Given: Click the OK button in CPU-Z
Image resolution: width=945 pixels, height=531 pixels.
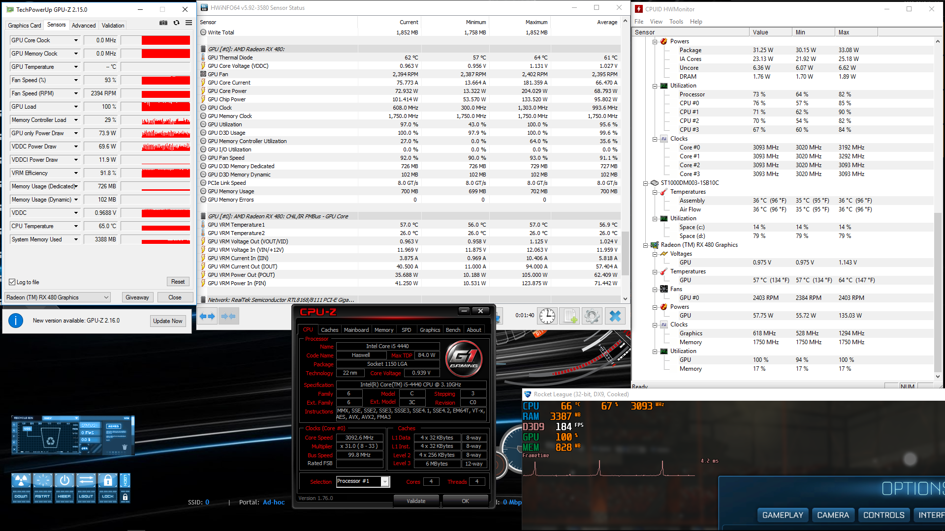Looking at the screenshot, I should [466, 501].
